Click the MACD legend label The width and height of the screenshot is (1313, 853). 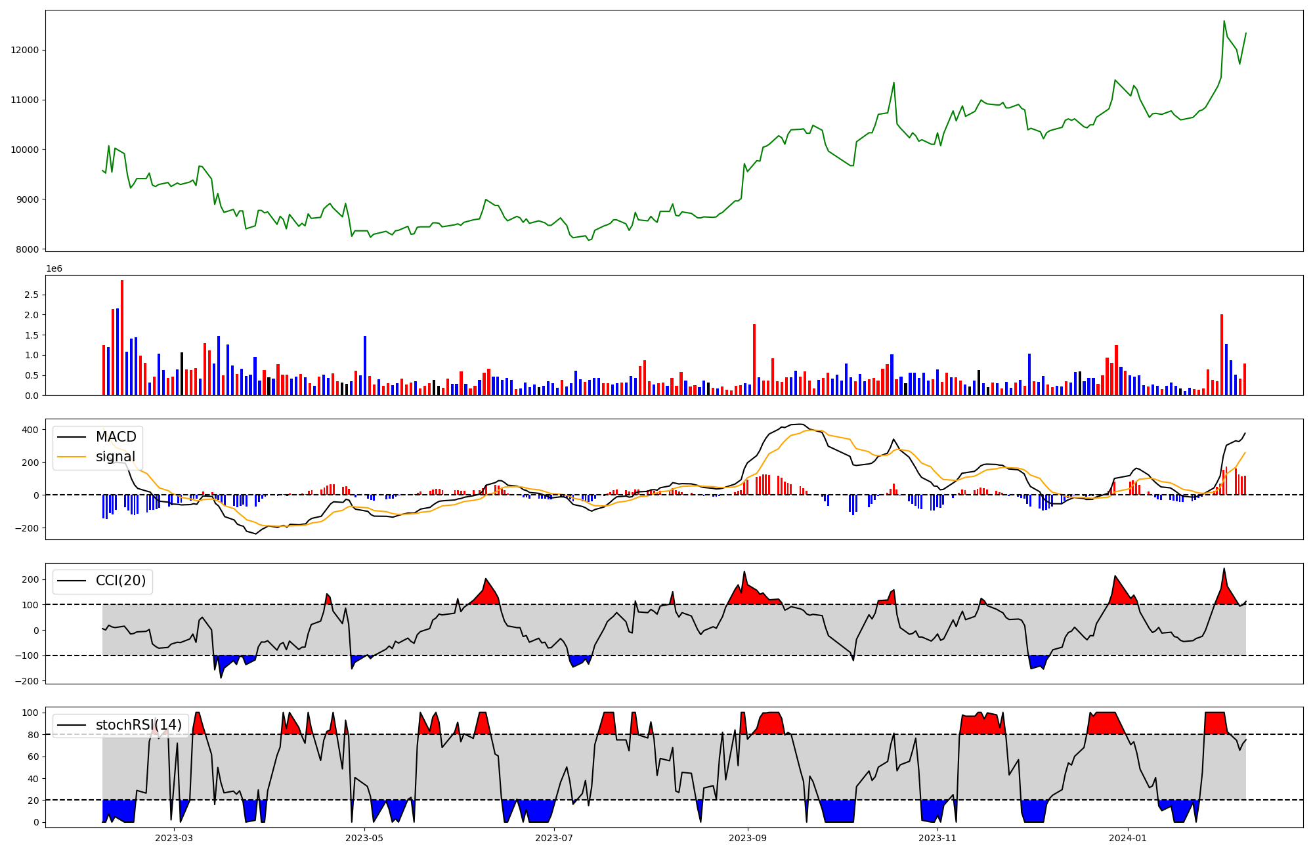[116, 437]
